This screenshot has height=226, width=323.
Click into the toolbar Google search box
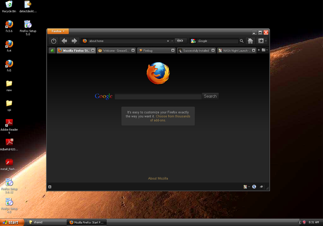[217, 41]
